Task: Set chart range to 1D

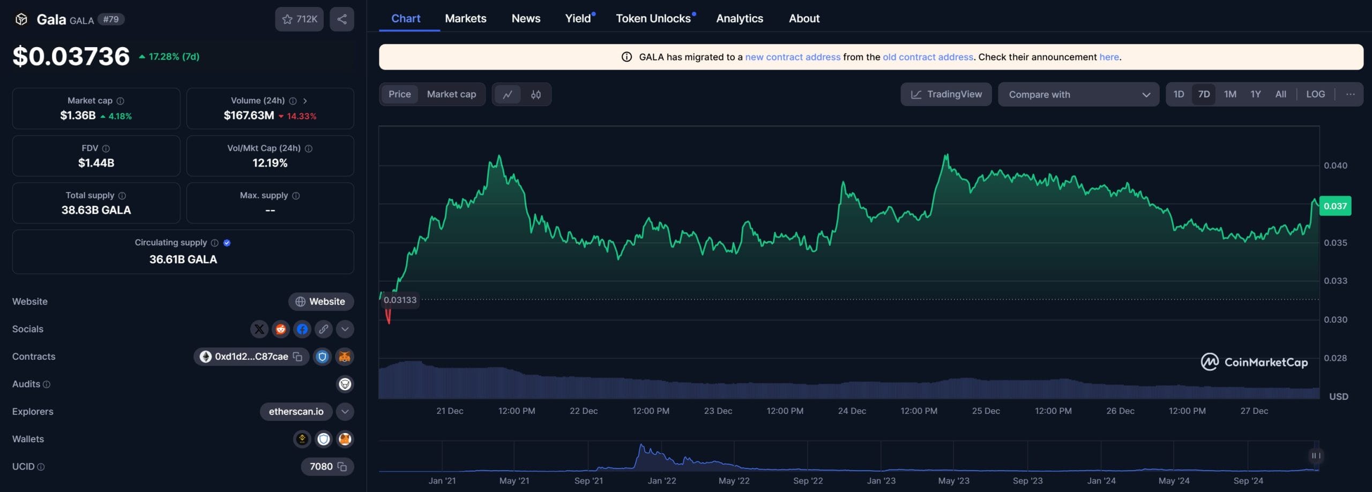Action: coord(1179,94)
